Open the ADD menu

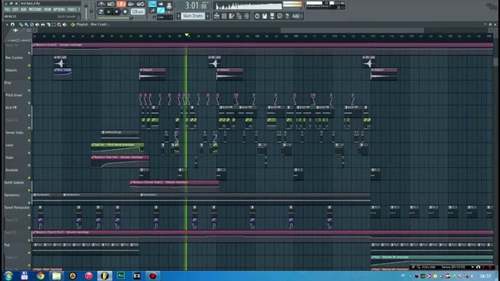[24, 9]
